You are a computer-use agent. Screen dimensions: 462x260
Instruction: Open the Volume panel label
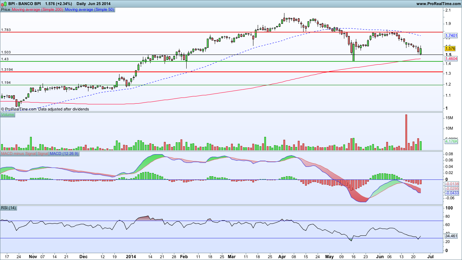click(x=8, y=115)
